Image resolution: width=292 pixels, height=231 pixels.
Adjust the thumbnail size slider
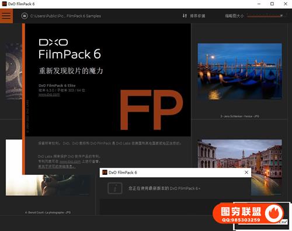265,16
